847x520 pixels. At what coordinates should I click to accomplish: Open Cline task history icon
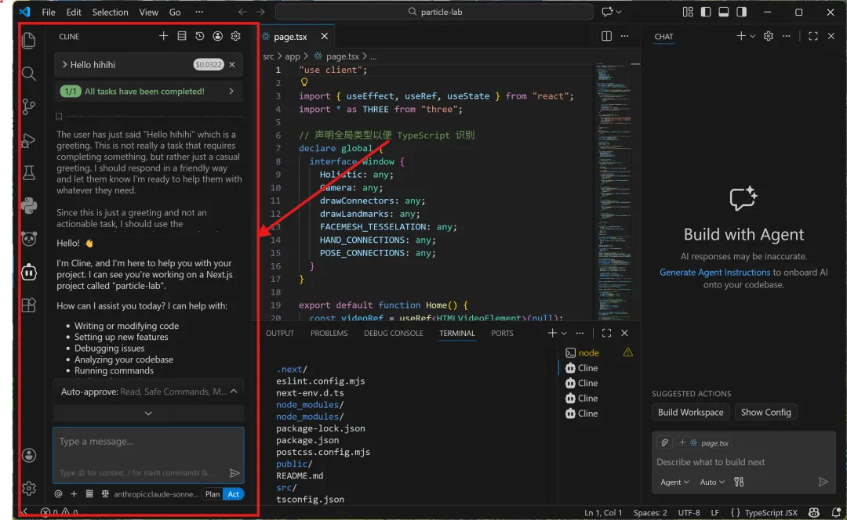tap(200, 36)
